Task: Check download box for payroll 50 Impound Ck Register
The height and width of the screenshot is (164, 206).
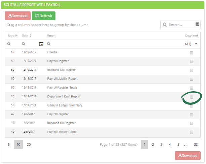Action: pyautogui.click(x=192, y=70)
